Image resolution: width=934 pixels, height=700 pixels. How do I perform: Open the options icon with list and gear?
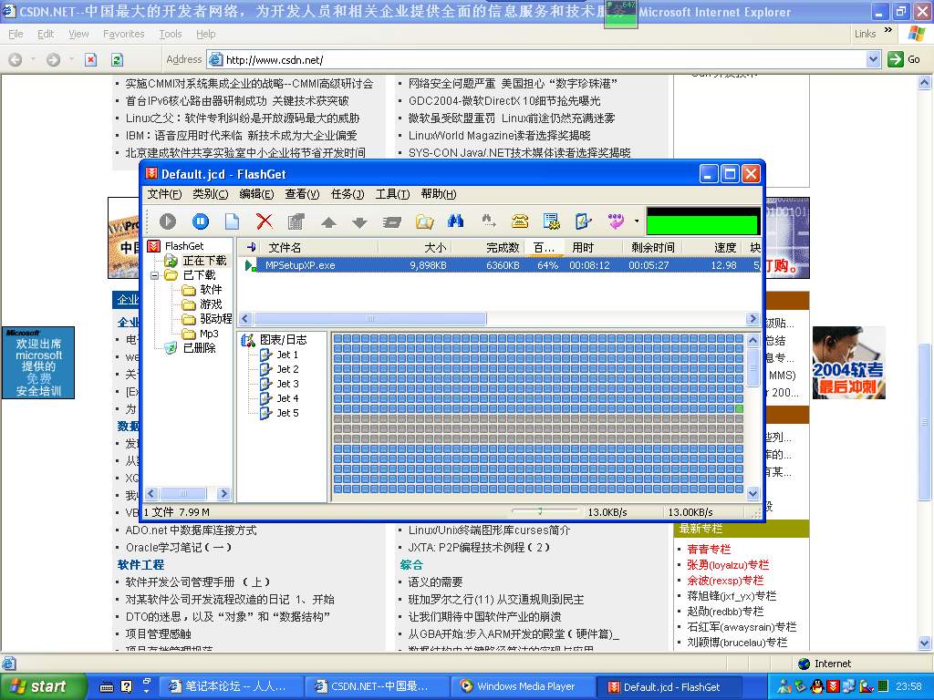pyautogui.click(x=552, y=221)
